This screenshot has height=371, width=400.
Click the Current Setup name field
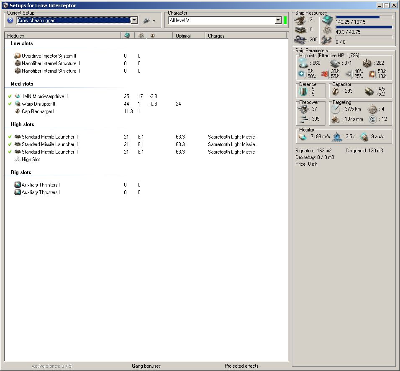74,20
